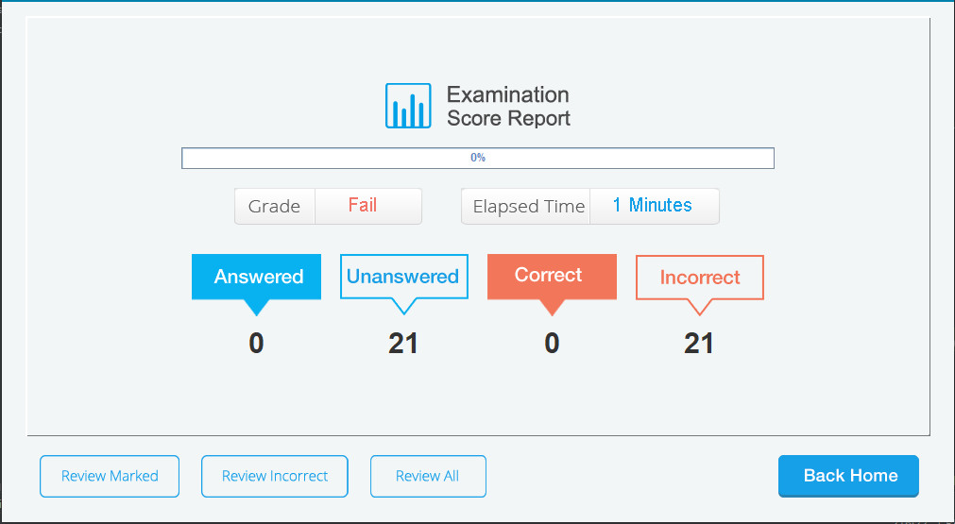
Task: Click the bar chart score report icon
Action: point(408,106)
